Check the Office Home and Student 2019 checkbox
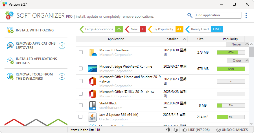 (x=81, y=81)
